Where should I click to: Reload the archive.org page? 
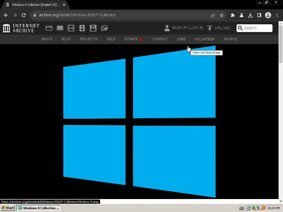tap(24, 15)
